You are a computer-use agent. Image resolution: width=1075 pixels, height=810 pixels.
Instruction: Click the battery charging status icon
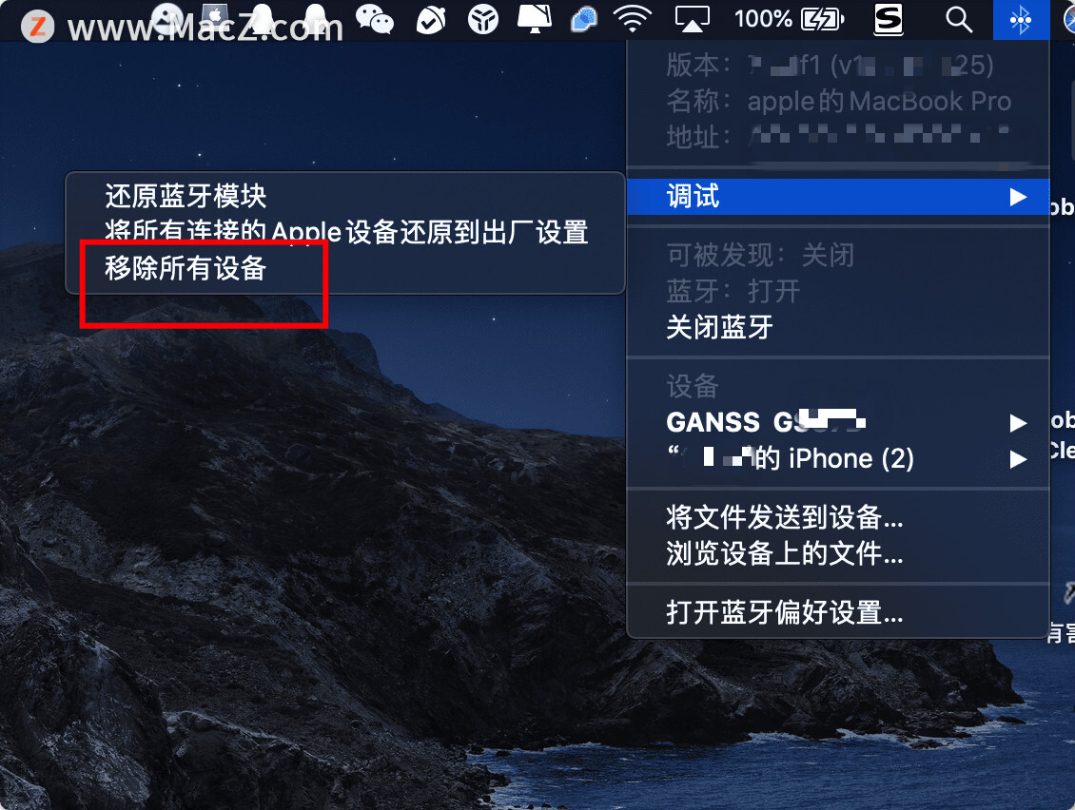click(x=822, y=19)
